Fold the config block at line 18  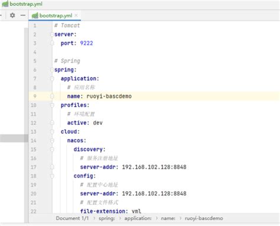click(x=52, y=176)
